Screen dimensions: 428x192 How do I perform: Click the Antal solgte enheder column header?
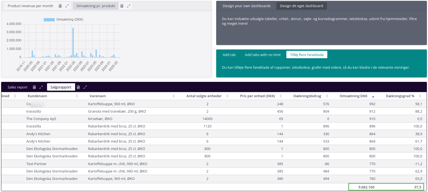204,96
